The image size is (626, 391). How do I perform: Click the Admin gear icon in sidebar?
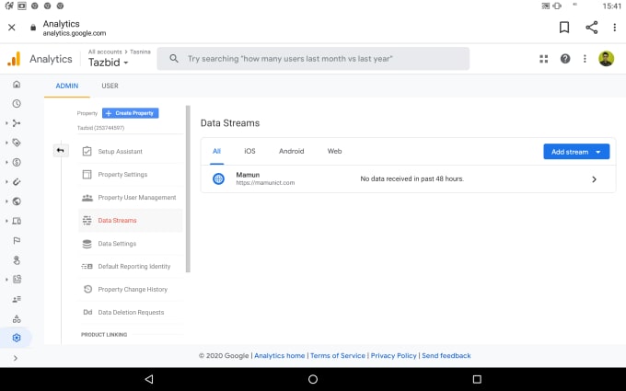pos(17,338)
